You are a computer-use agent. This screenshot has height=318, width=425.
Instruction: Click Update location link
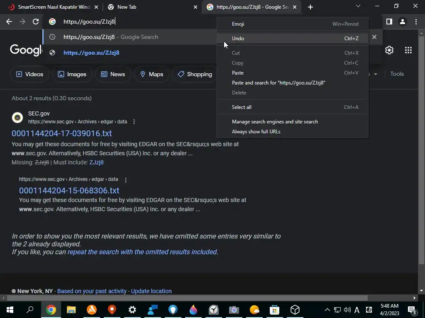coord(151,291)
